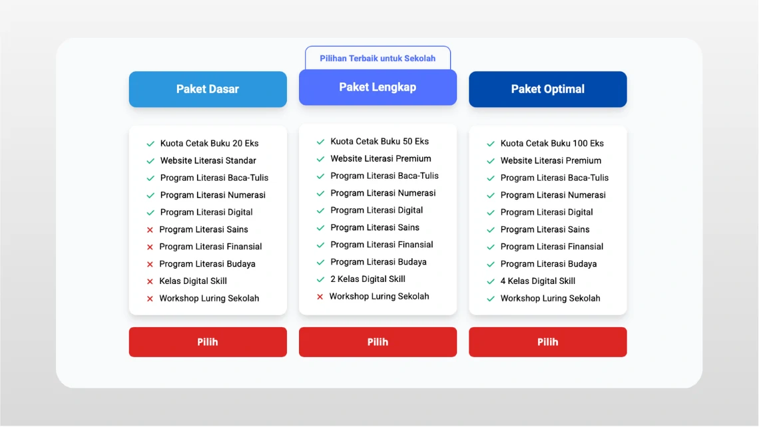Select the Pilih button for Paket Optimal
The height and width of the screenshot is (427, 759).
point(547,342)
